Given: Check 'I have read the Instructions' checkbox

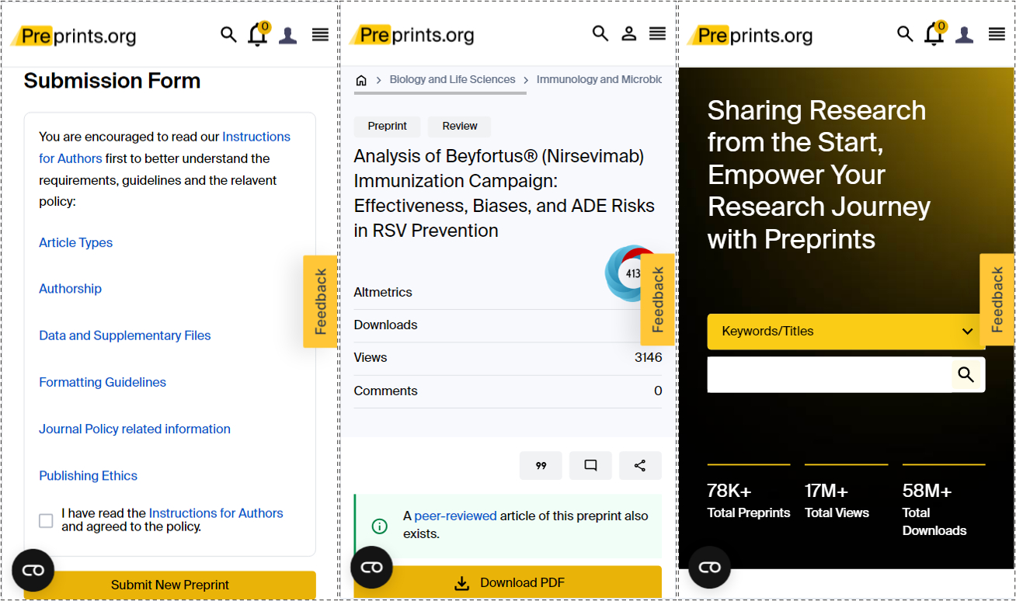Looking at the screenshot, I should tap(46, 521).
